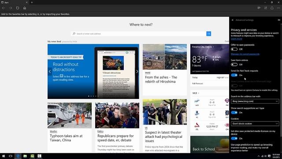Open Task View in taskbar
The height and width of the screenshot is (159, 282).
pyautogui.click(x=11, y=156)
